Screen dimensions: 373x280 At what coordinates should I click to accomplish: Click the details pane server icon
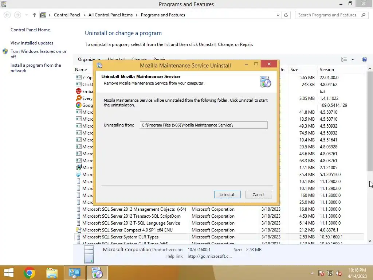click(89, 254)
